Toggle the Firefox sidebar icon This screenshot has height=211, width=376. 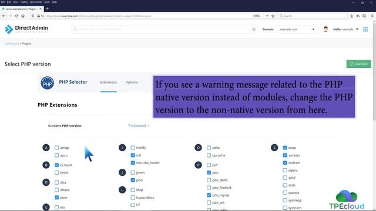coord(364,16)
